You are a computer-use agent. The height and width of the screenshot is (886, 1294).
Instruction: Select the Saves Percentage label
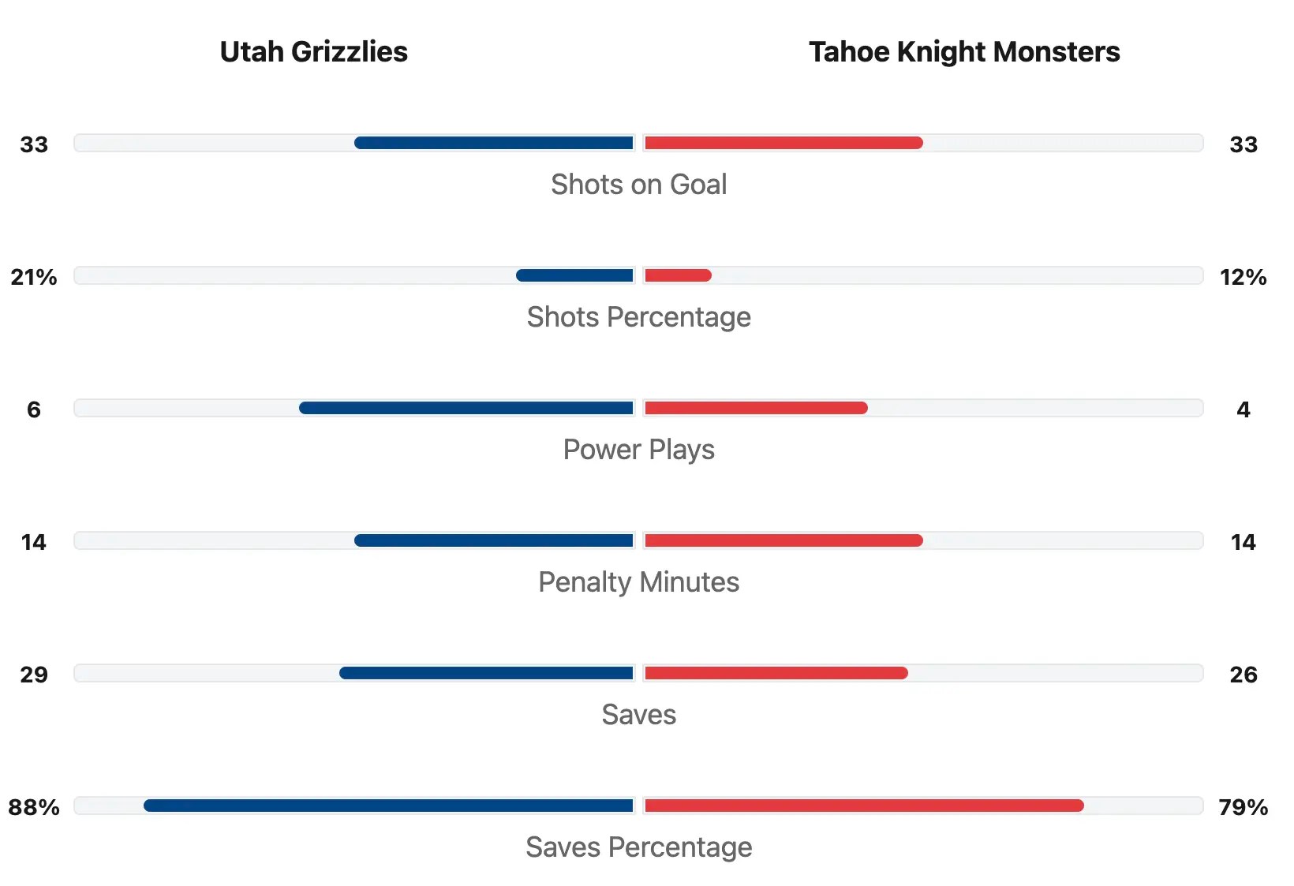pos(638,847)
